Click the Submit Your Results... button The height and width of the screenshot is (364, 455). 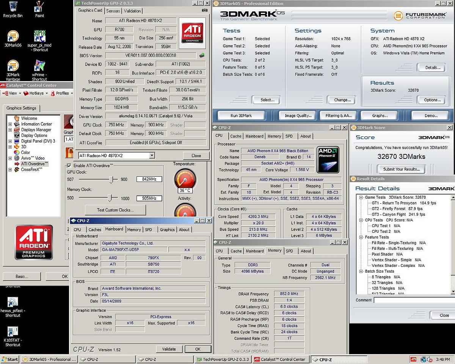click(x=402, y=169)
